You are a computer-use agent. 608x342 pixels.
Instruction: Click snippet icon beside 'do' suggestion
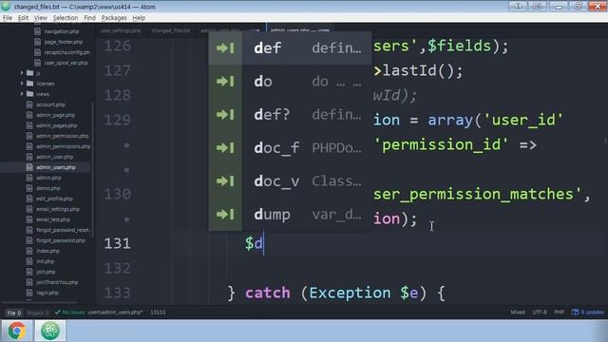[x=225, y=82]
